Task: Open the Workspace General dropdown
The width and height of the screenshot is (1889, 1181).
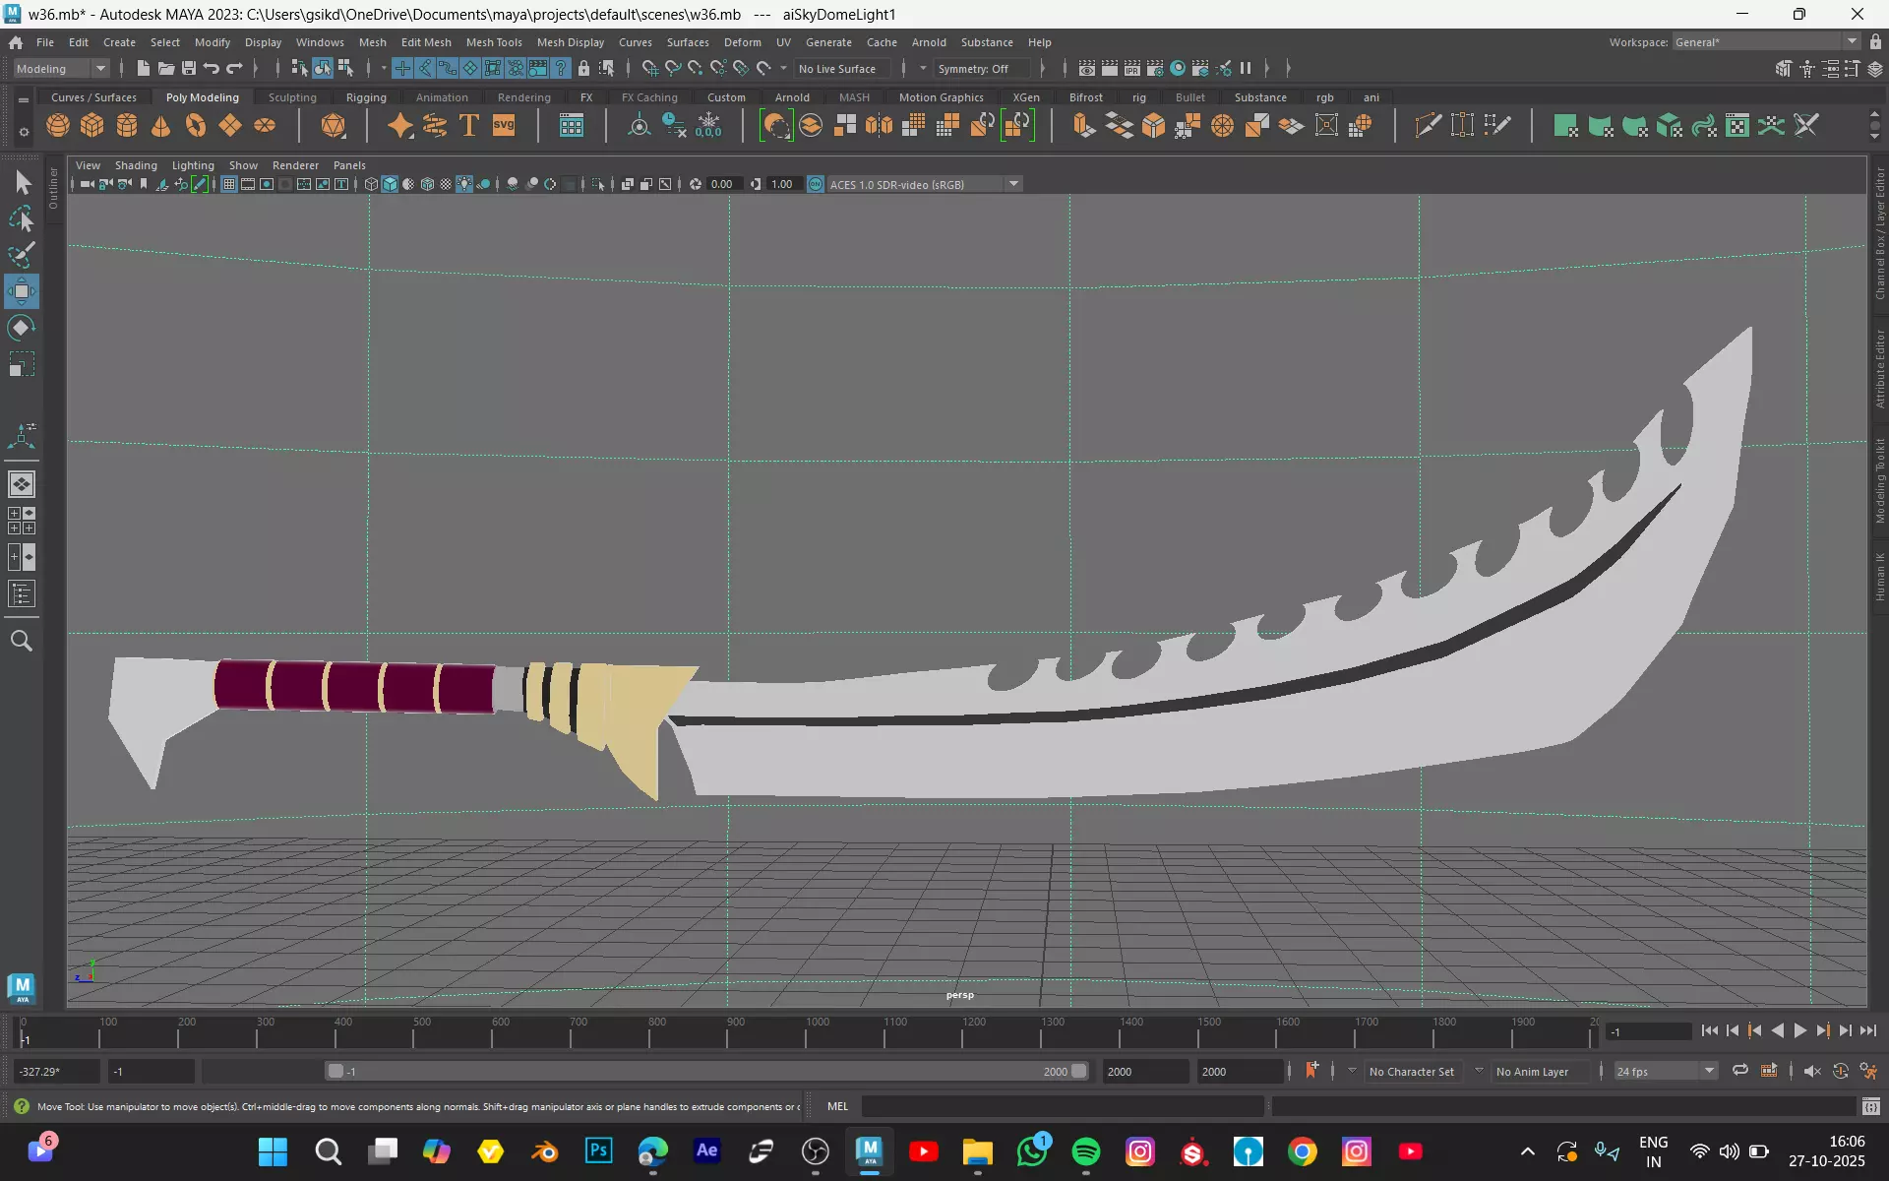Action: tap(1766, 41)
